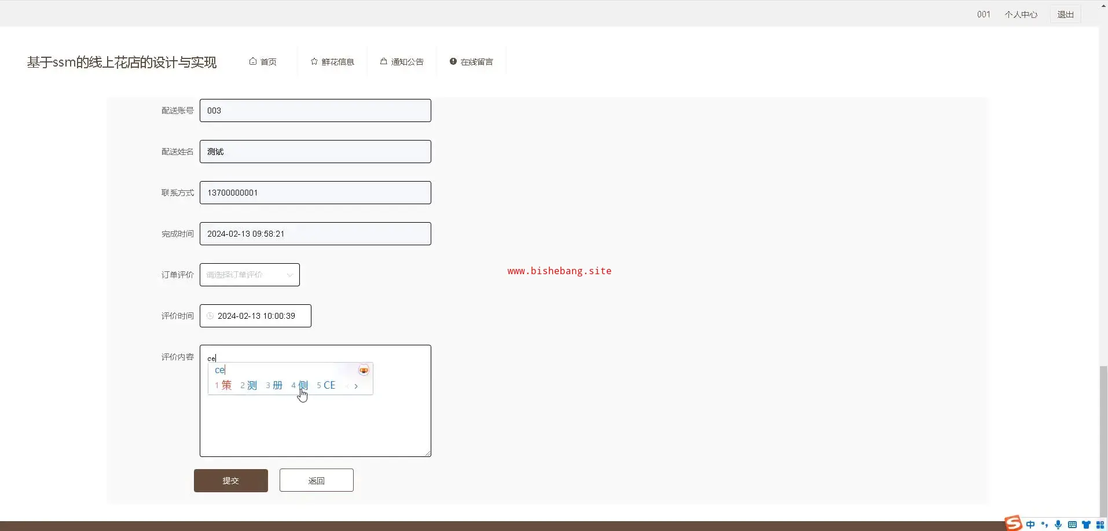Go to next page of IME candidates
Viewport: 1108px width, 531px height.
pos(356,386)
